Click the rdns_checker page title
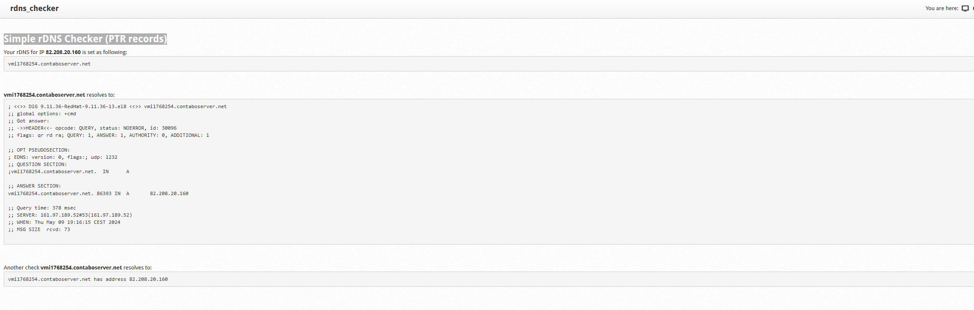The height and width of the screenshot is (310, 974). (x=34, y=8)
